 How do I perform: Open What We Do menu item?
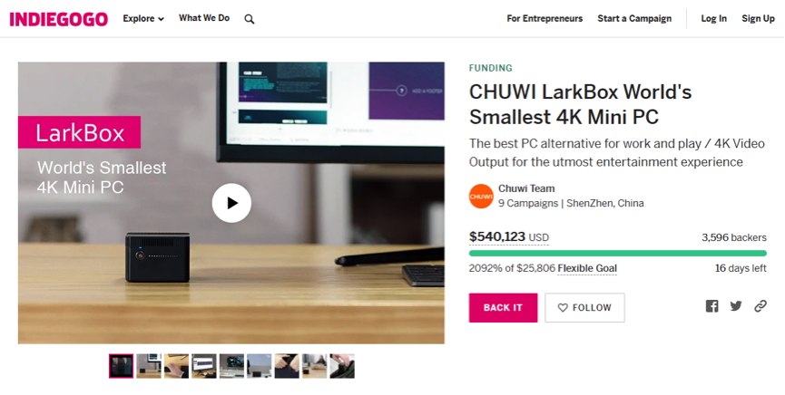(x=204, y=18)
